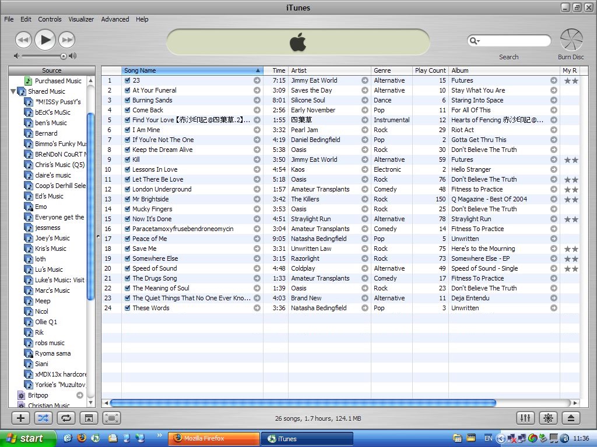Screen dimensions: 597x447
Task: Click the Burn Disc icon
Action: [x=571, y=40]
